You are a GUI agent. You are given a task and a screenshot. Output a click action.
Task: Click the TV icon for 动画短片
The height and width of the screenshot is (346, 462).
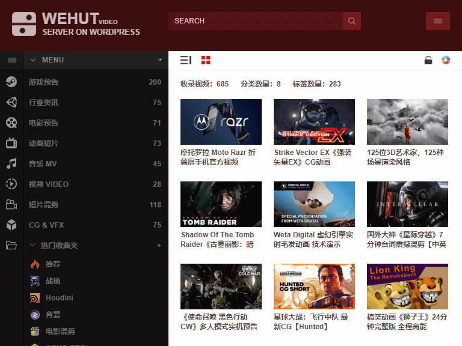[x=11, y=143]
